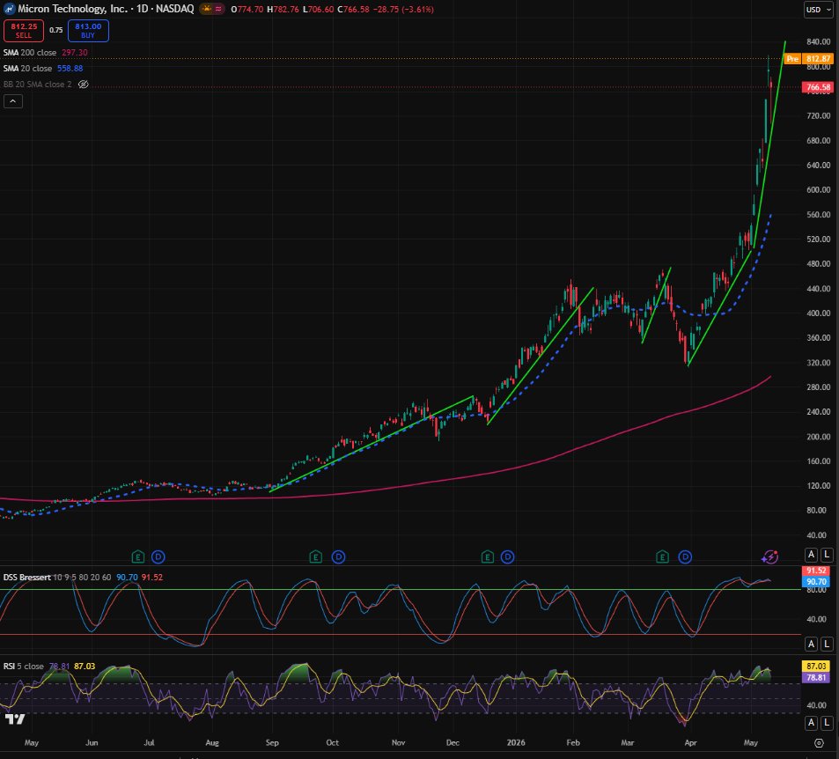Click the blue 90.70 DSS value label
Image resolution: width=839 pixels, height=759 pixels.
click(x=816, y=581)
